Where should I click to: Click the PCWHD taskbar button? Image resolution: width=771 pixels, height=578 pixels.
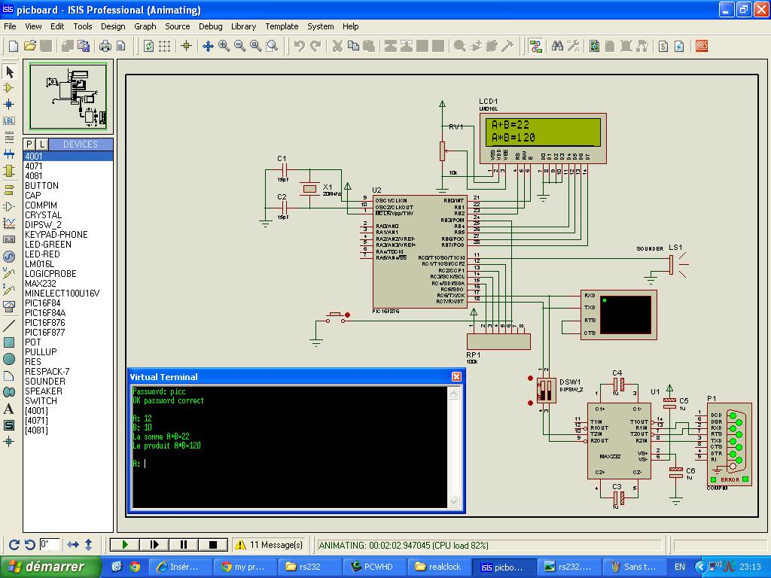pyautogui.click(x=373, y=567)
